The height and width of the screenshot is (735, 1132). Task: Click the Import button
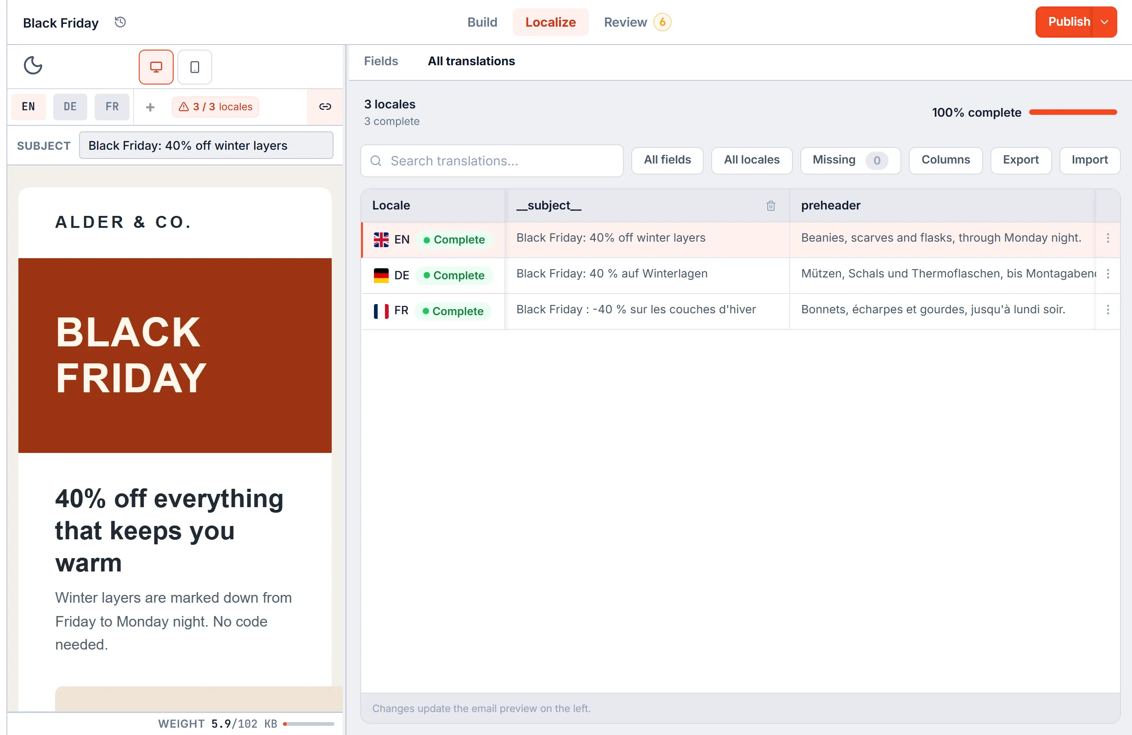[1089, 160]
